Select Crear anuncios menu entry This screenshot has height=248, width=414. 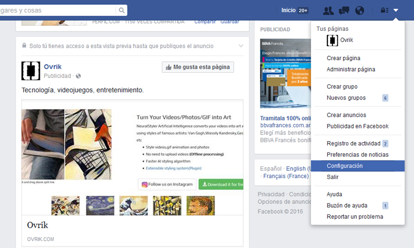tap(346, 115)
